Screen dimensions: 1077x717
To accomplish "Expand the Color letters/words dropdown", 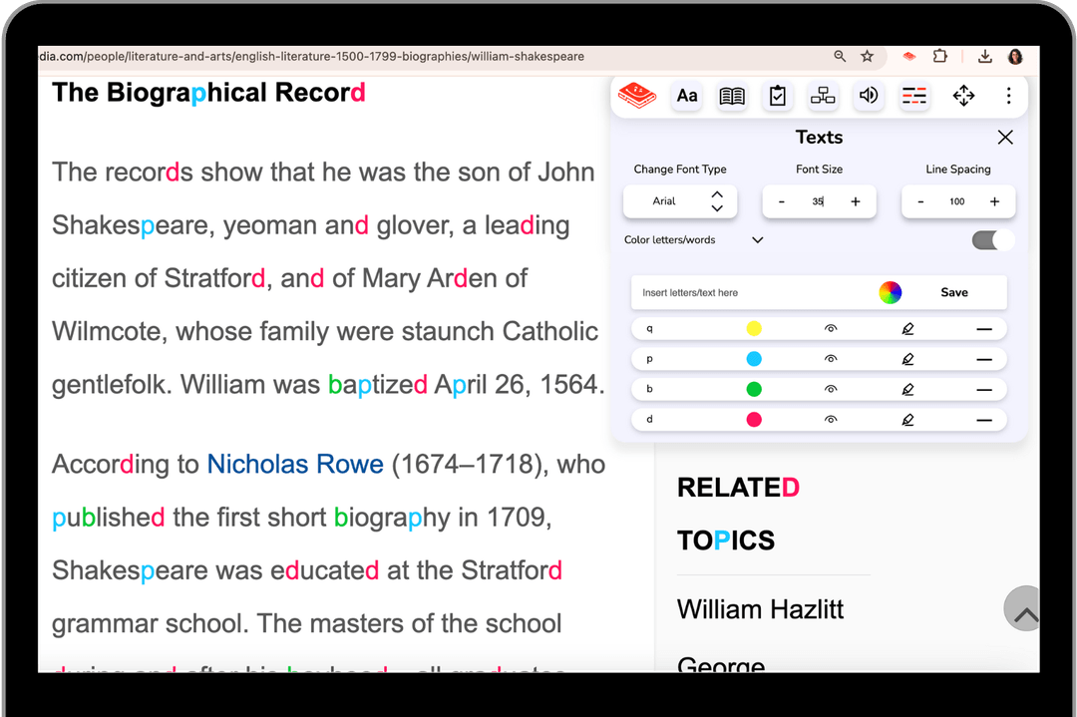I will (x=757, y=240).
